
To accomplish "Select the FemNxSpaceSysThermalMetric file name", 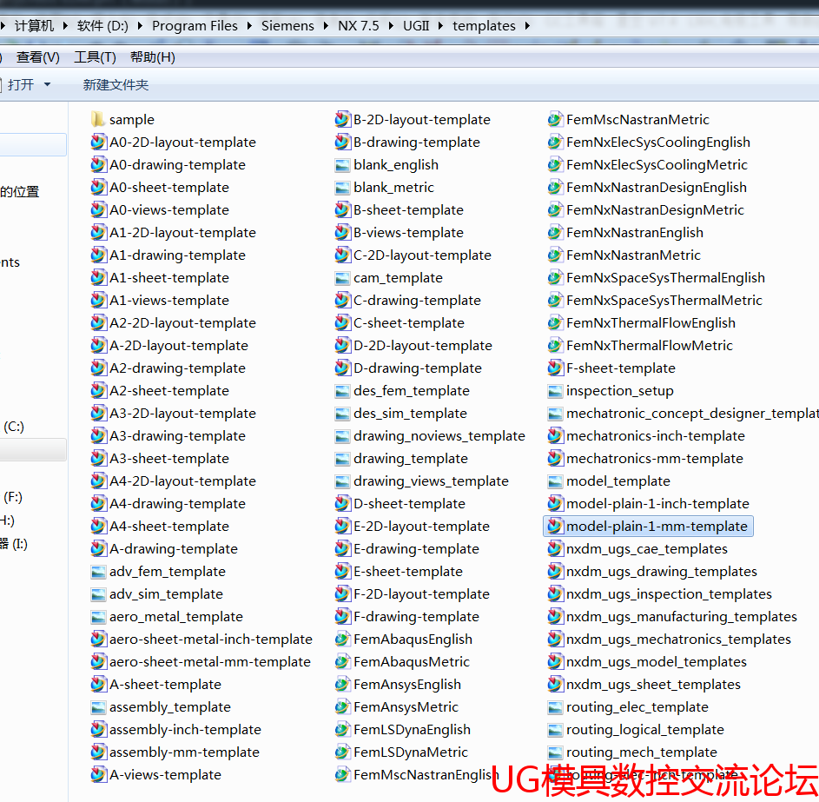I will coord(664,301).
